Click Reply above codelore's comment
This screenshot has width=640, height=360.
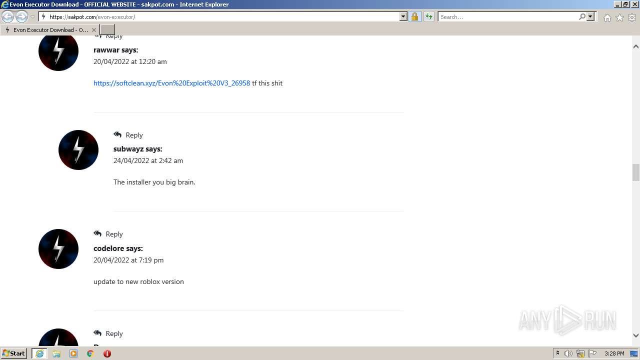click(114, 234)
